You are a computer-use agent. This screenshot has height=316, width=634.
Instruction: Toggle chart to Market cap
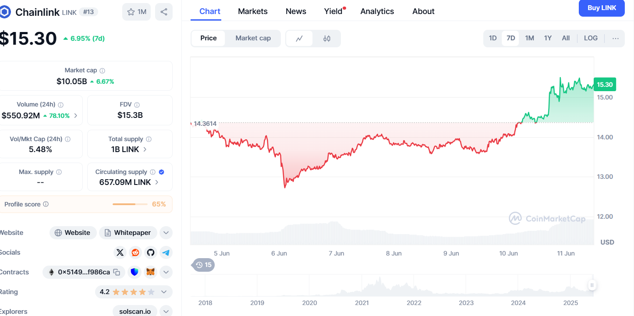click(253, 38)
